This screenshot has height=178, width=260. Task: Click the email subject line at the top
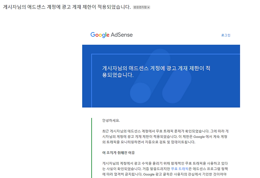pos(67,7)
